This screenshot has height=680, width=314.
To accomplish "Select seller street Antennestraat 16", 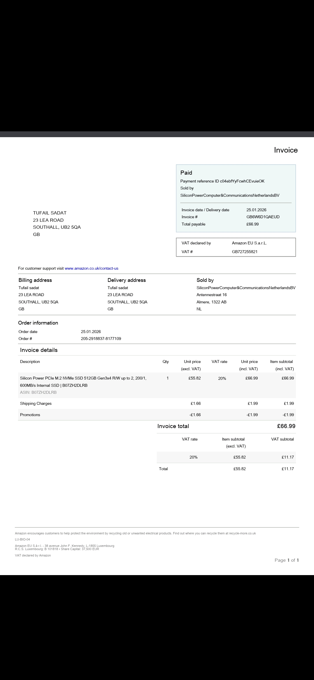I will tap(211, 295).
